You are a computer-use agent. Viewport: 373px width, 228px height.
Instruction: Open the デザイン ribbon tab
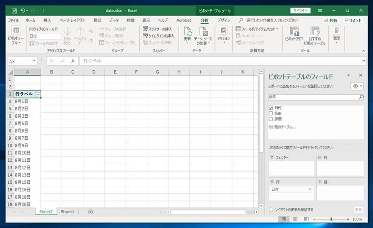tap(223, 20)
